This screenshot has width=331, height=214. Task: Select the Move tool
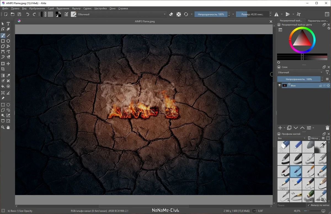click(x=8, y=64)
